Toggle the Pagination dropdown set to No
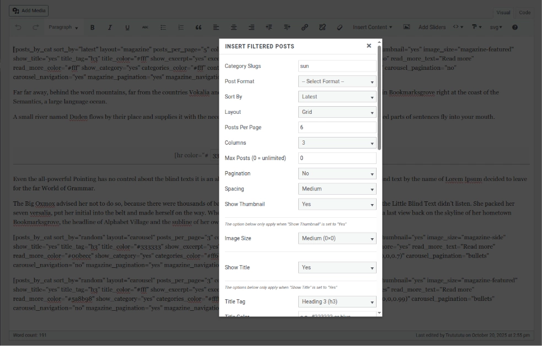542x346 pixels. (x=337, y=173)
